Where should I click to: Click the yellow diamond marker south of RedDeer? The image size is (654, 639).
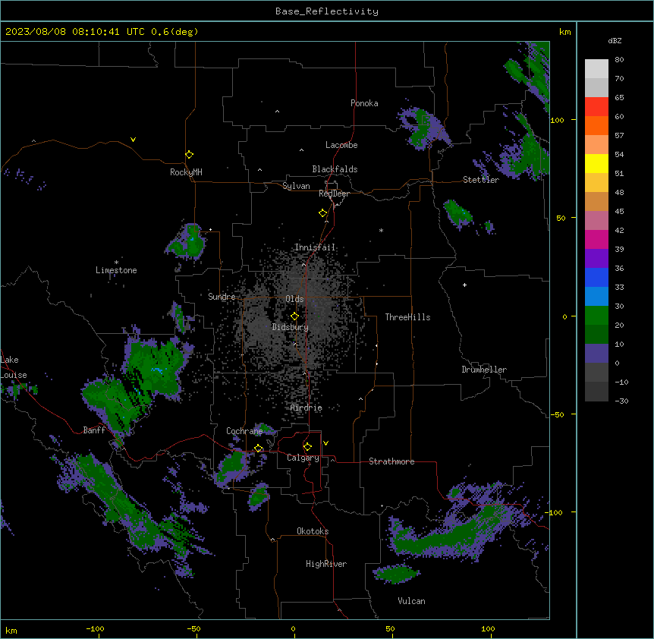coord(323,213)
